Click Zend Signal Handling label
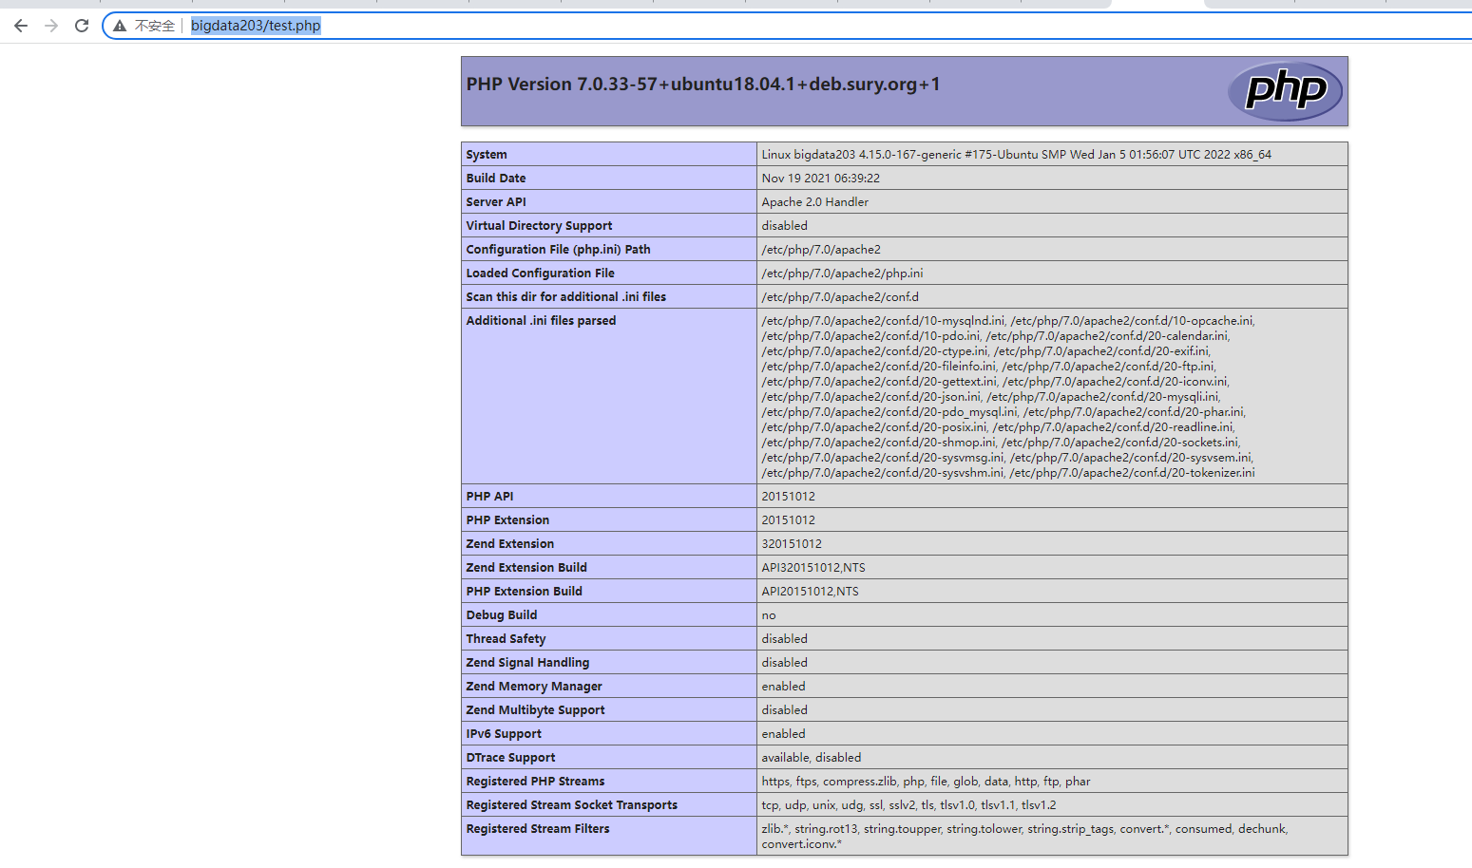 pos(527,662)
